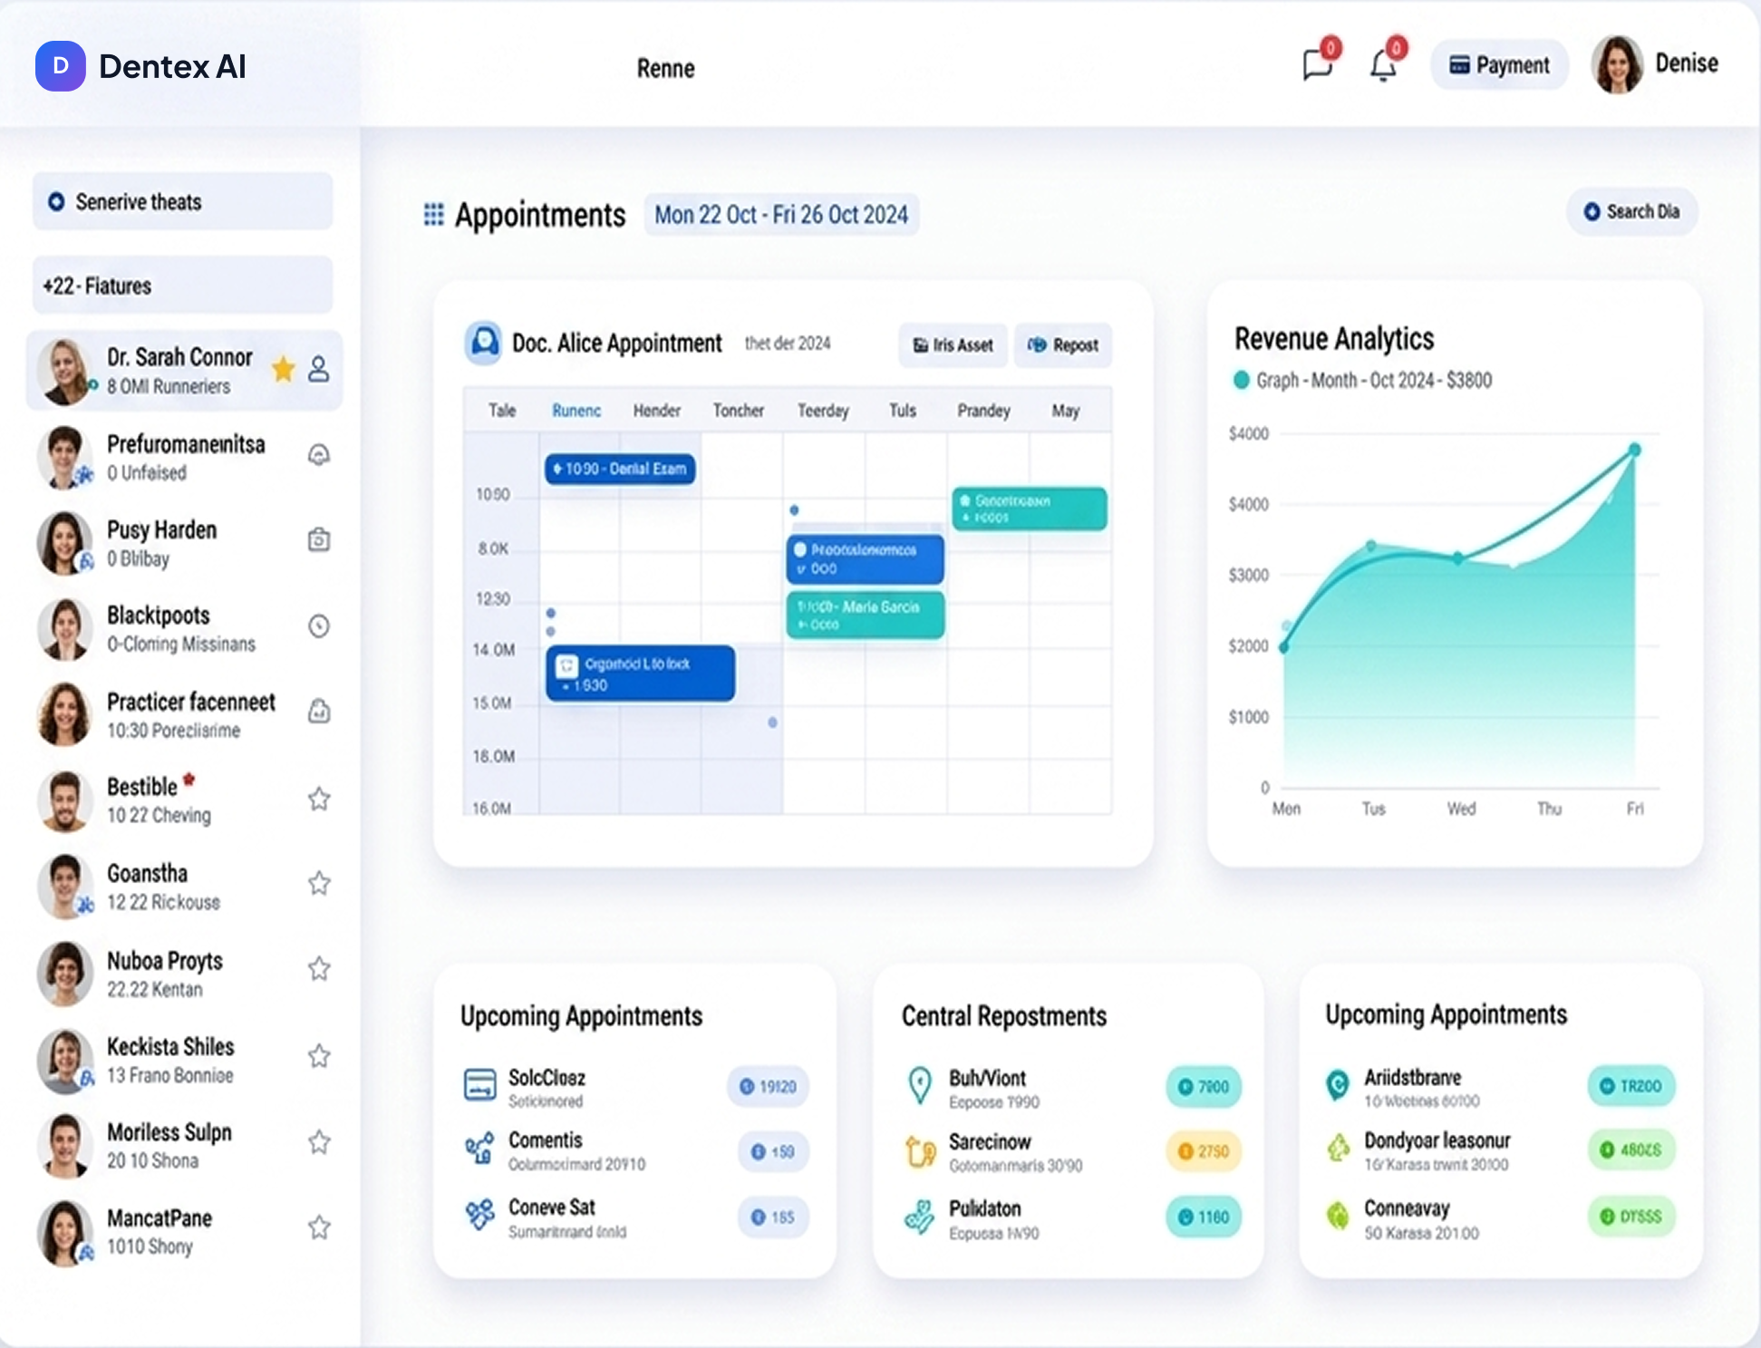
Task: Star the Nuboa Proyts contact
Action: coord(319,969)
